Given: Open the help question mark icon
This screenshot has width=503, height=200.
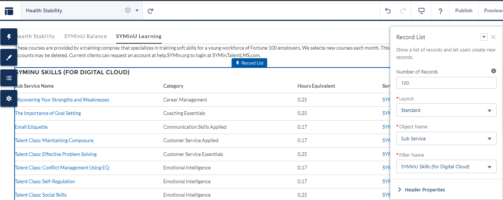Looking at the screenshot, I should tap(440, 11).
